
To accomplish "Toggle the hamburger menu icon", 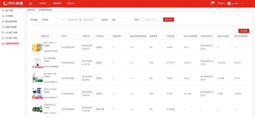I will (30, 3).
